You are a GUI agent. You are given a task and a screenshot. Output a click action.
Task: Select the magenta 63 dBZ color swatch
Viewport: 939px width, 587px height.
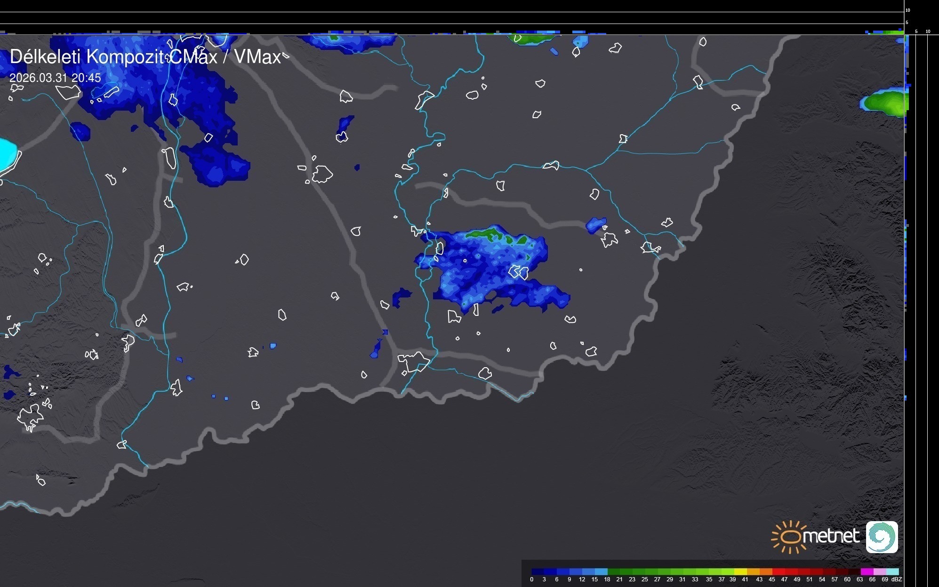click(x=867, y=571)
